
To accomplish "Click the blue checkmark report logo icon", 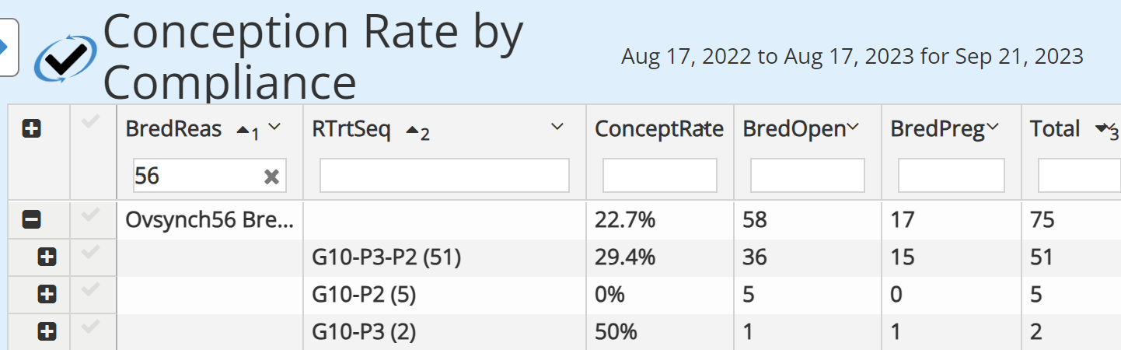I will point(67,56).
